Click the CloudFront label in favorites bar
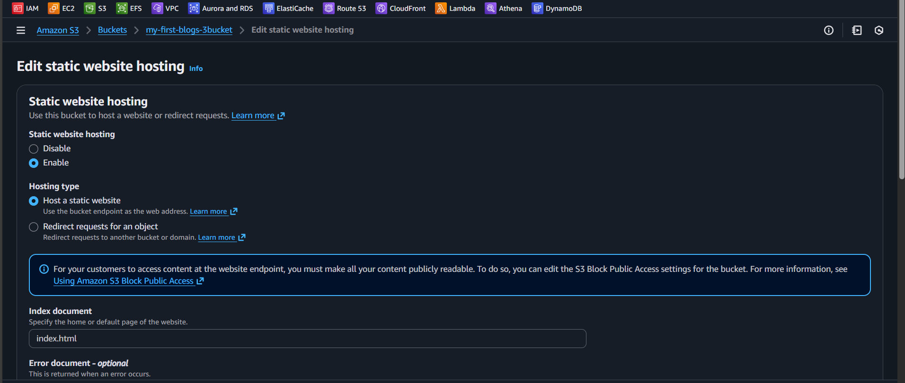The image size is (905, 383). click(408, 9)
